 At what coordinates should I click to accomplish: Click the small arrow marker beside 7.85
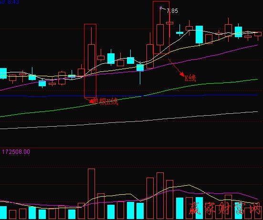coord(161,8)
